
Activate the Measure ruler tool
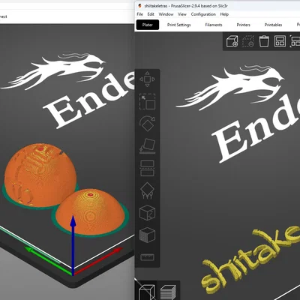click(147, 257)
